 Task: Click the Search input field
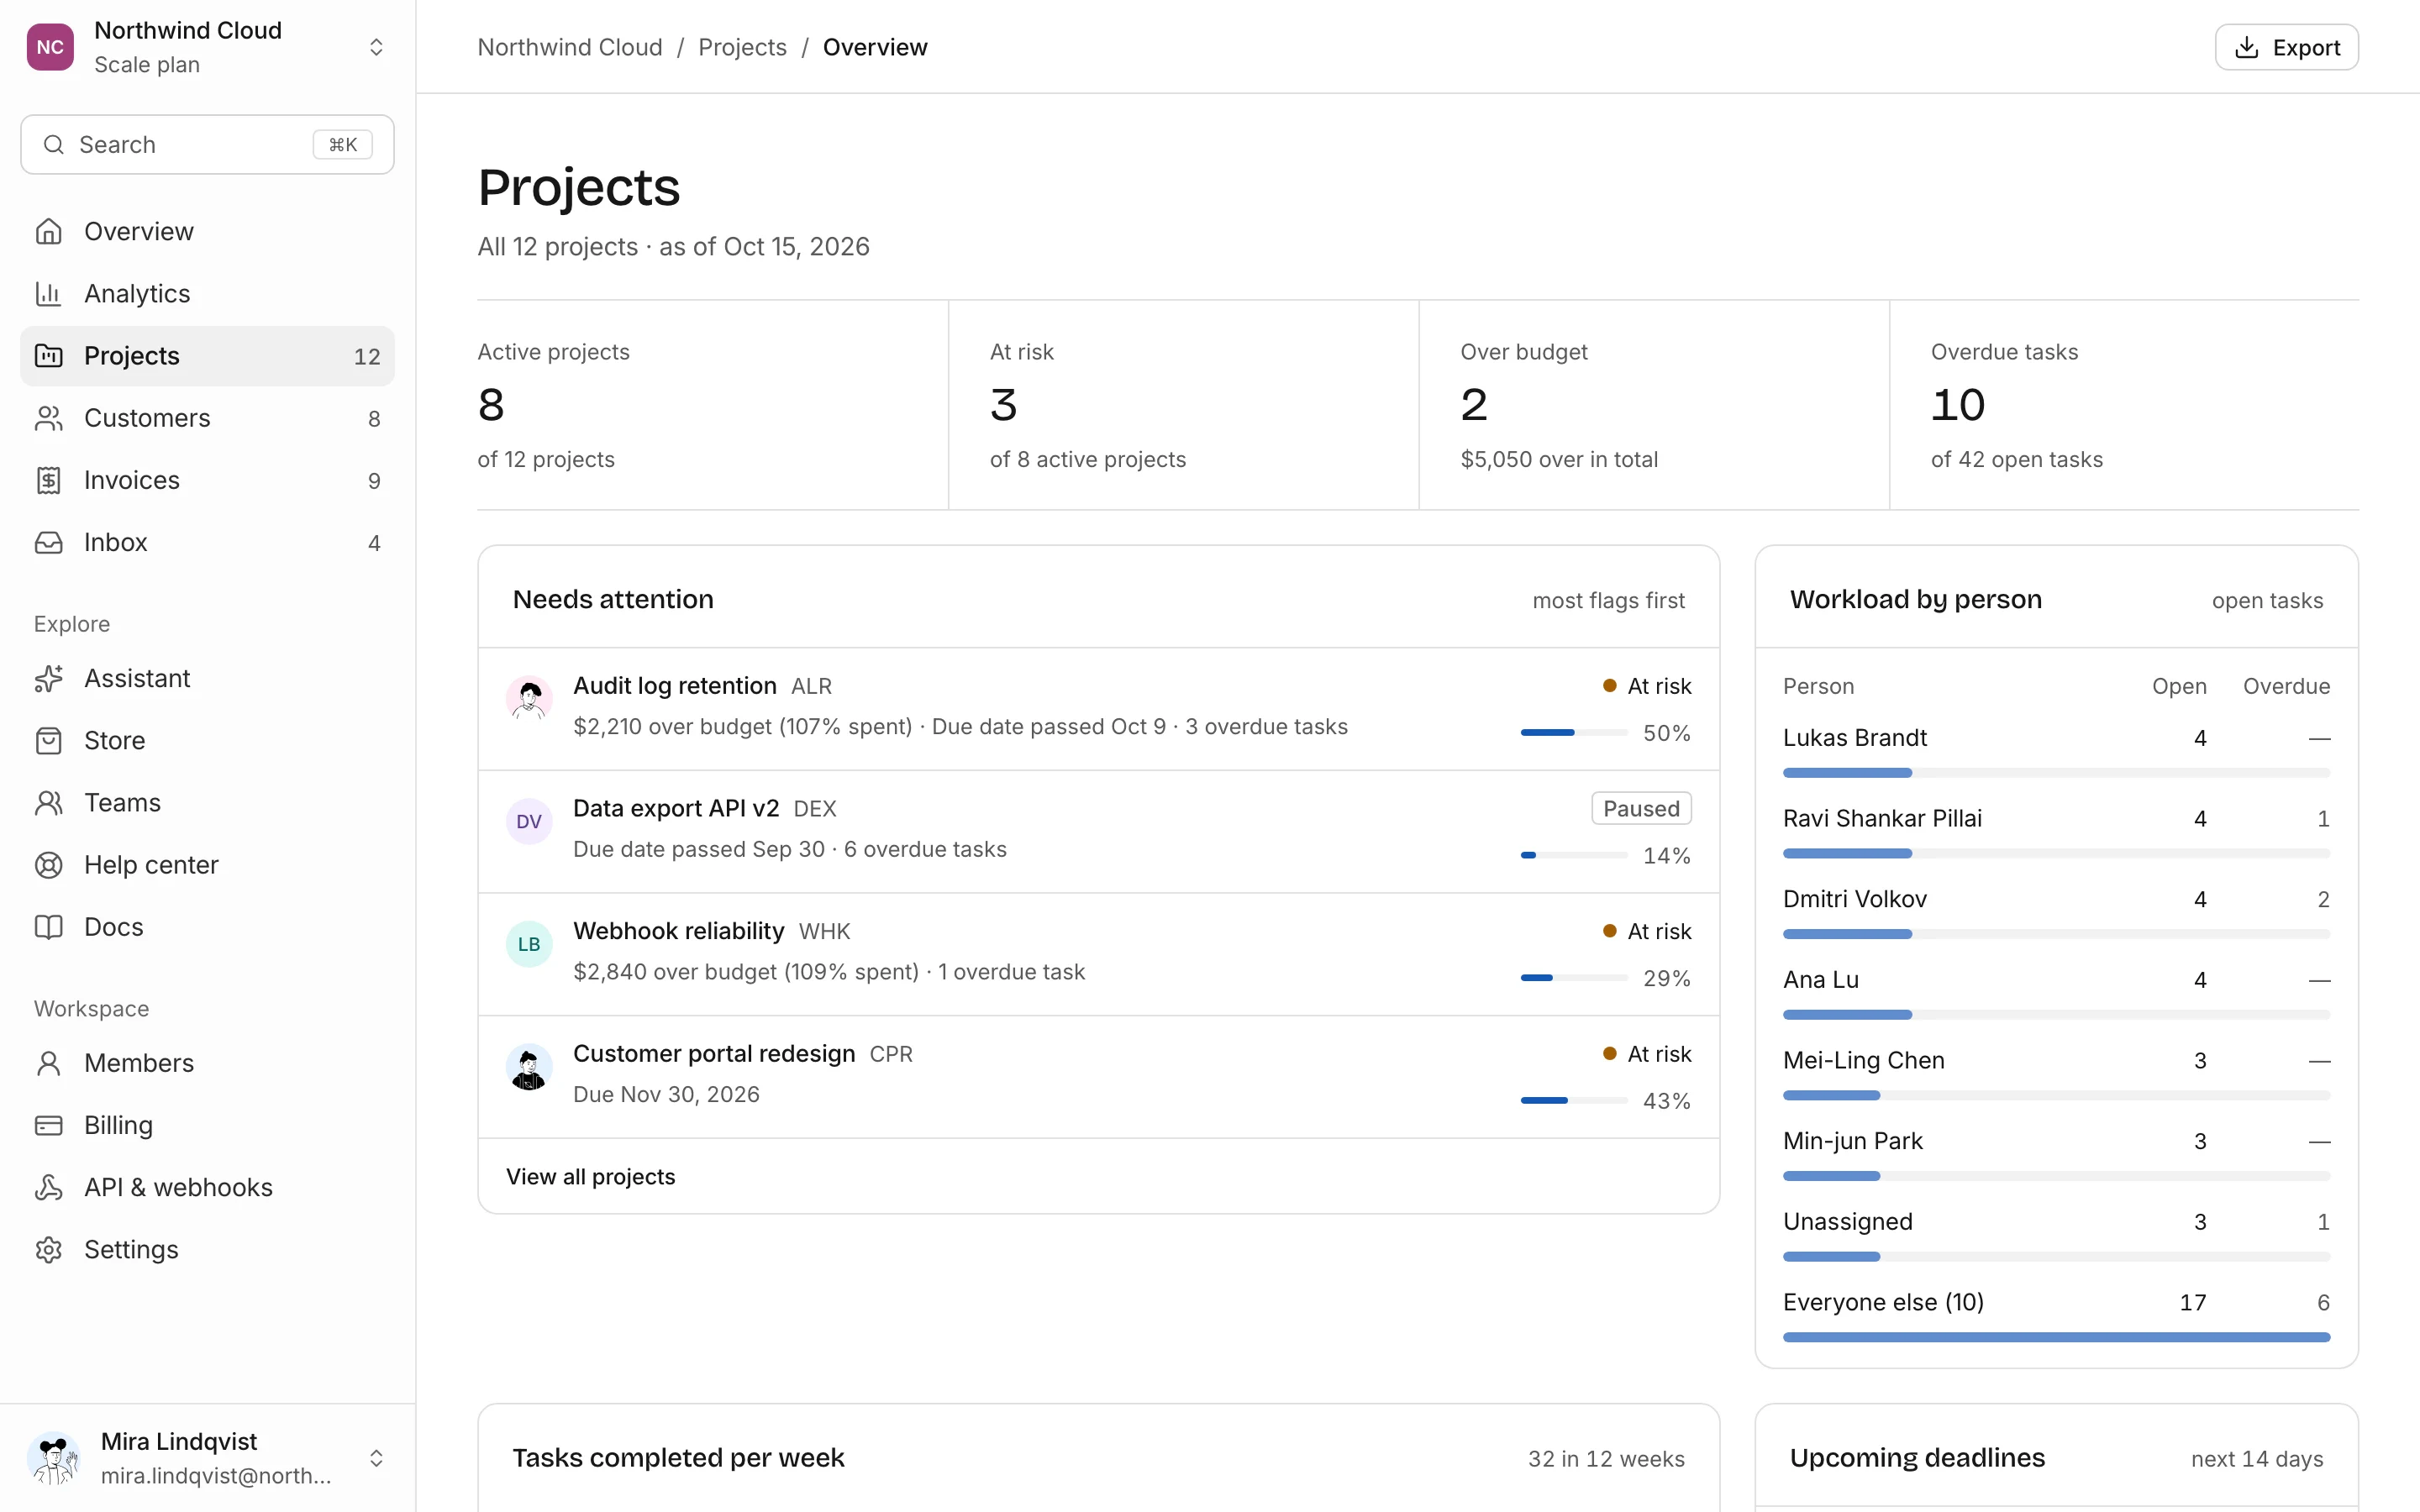[207, 145]
